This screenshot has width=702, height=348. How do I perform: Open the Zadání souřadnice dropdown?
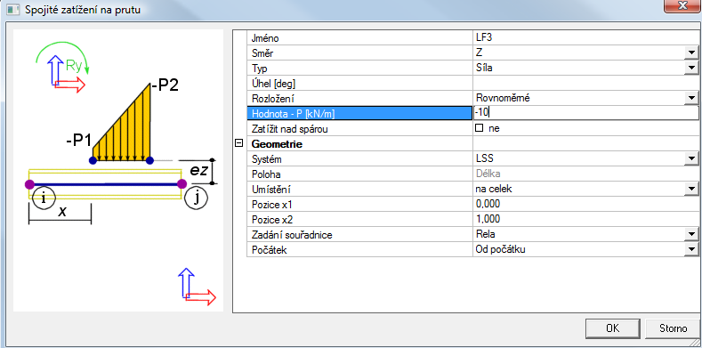[692, 234]
